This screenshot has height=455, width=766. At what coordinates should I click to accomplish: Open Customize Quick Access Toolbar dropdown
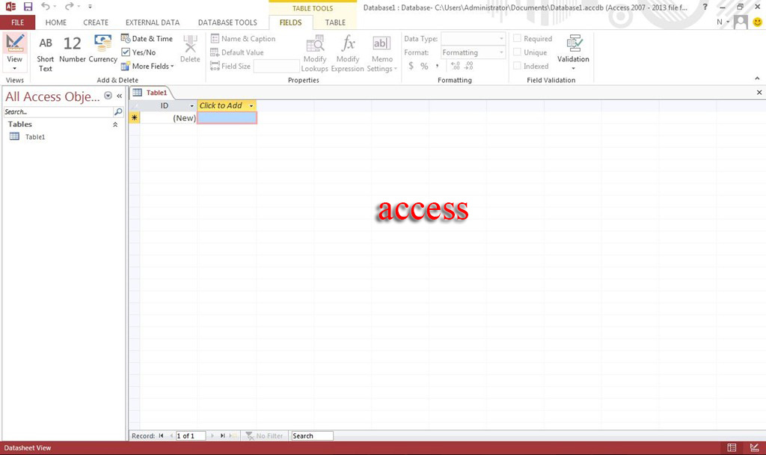pos(90,7)
